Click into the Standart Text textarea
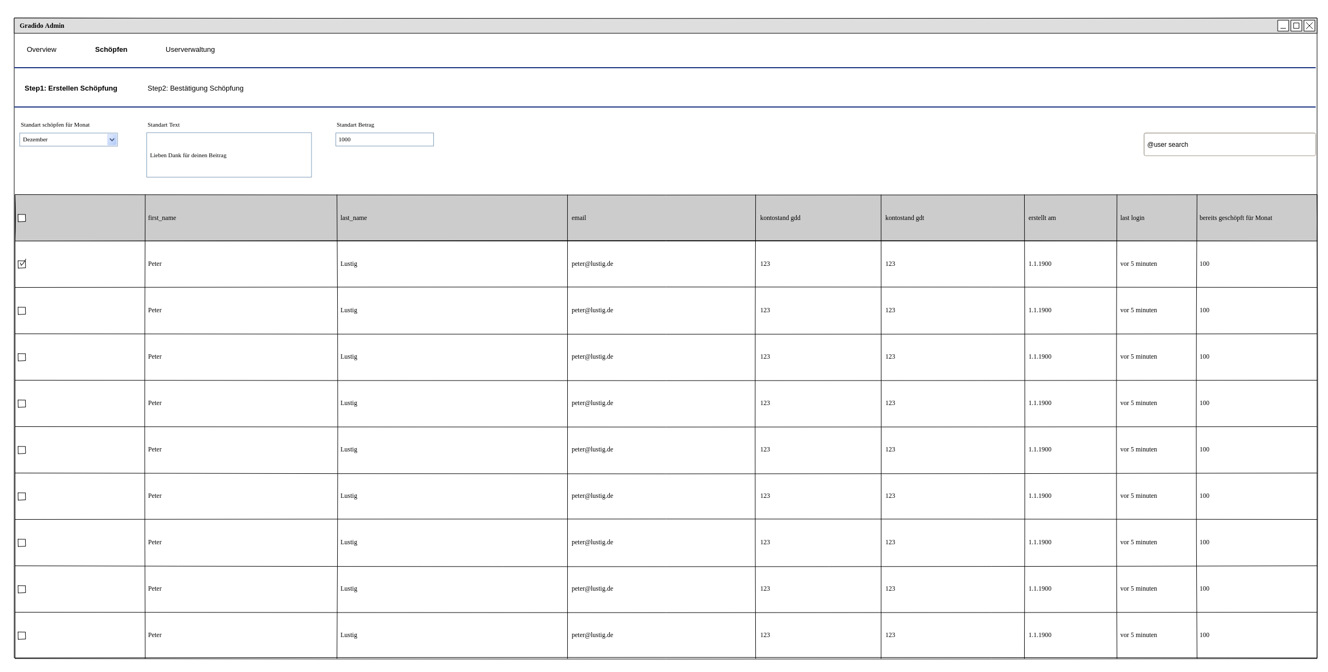 point(229,155)
